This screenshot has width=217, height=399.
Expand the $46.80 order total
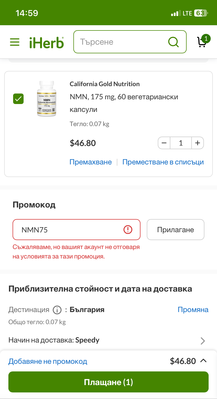point(203,361)
